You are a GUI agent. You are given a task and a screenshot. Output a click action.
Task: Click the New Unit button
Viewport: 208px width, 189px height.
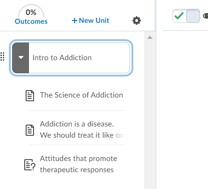pos(90,21)
